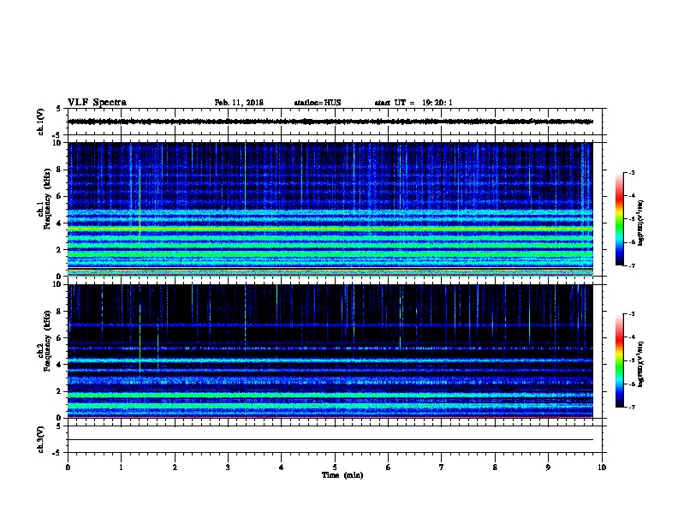The width and height of the screenshot is (678, 524).
Task: Click the "8" kHz tick of ch.1 spectrogram
Action: point(59,170)
